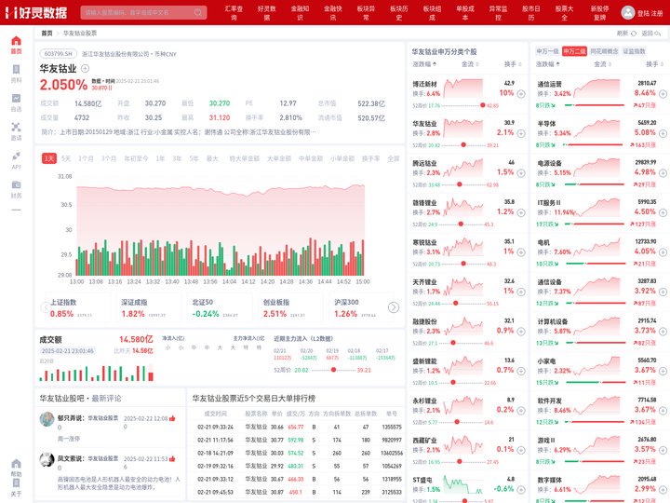The width and height of the screenshot is (670, 503).
Task: Select the 5年 chart range
Action: pos(194,158)
